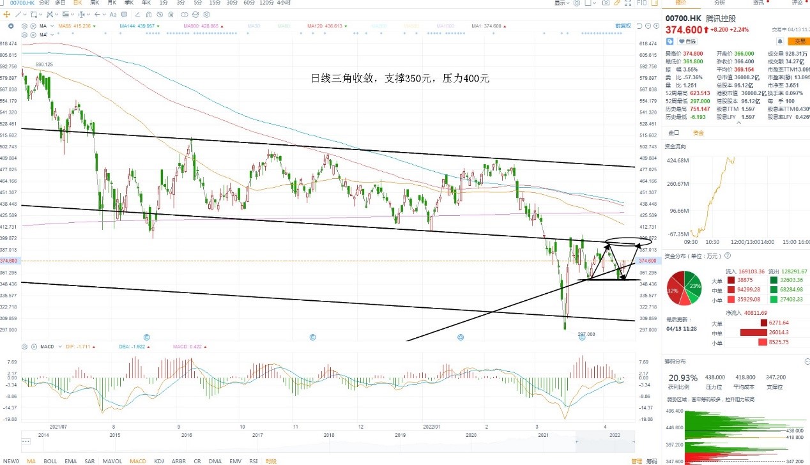Expand line tool dropdown arrow

pyautogui.click(x=25, y=14)
